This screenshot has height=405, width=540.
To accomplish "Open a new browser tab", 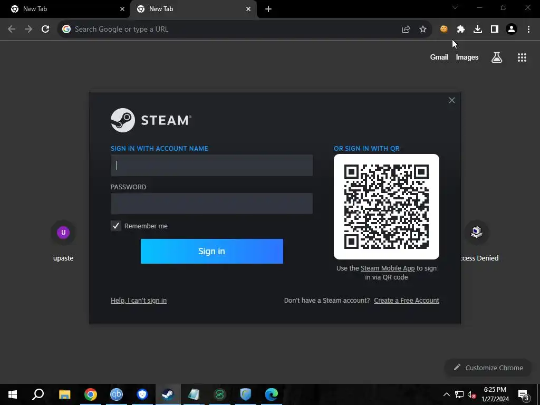I will (x=268, y=9).
